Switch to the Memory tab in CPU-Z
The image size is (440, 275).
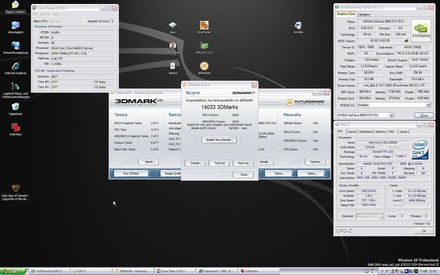[380, 132]
